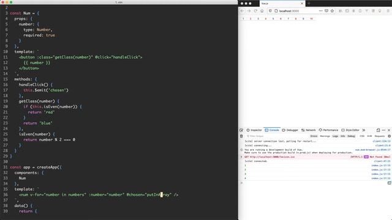The width and height of the screenshot is (392, 220).
Task: Open Firefox hamburger application menu
Action: tap(388, 11)
